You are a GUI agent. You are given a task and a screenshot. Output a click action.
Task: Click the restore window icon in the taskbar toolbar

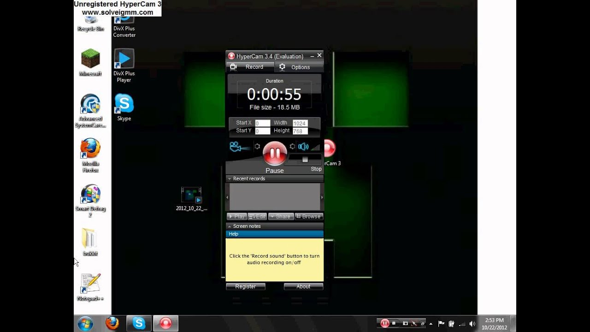click(422, 323)
